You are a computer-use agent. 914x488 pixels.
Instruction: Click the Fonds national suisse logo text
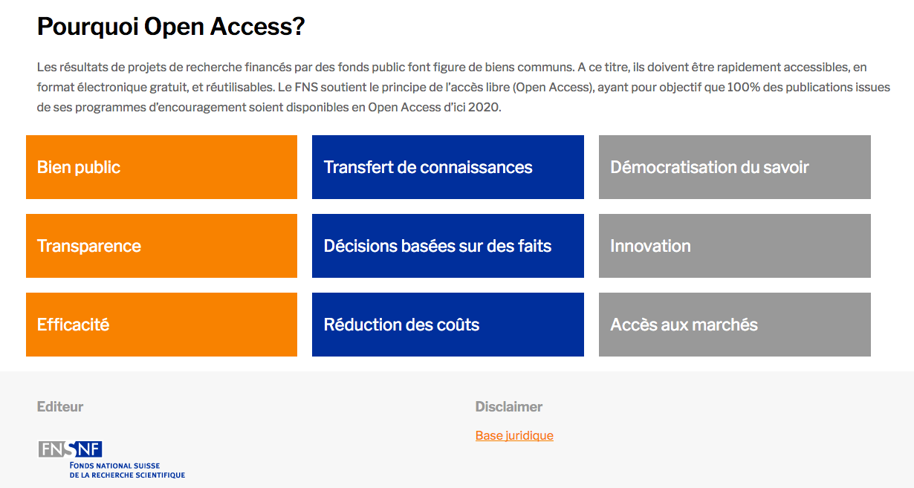(126, 470)
